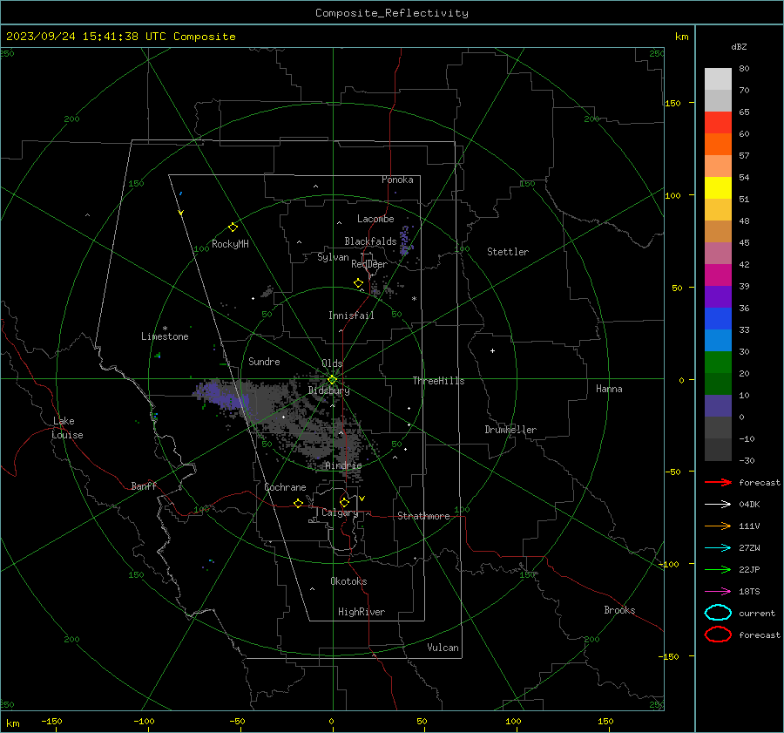Click the Vulcan town label
This screenshot has height=733, width=784.
[x=443, y=648]
